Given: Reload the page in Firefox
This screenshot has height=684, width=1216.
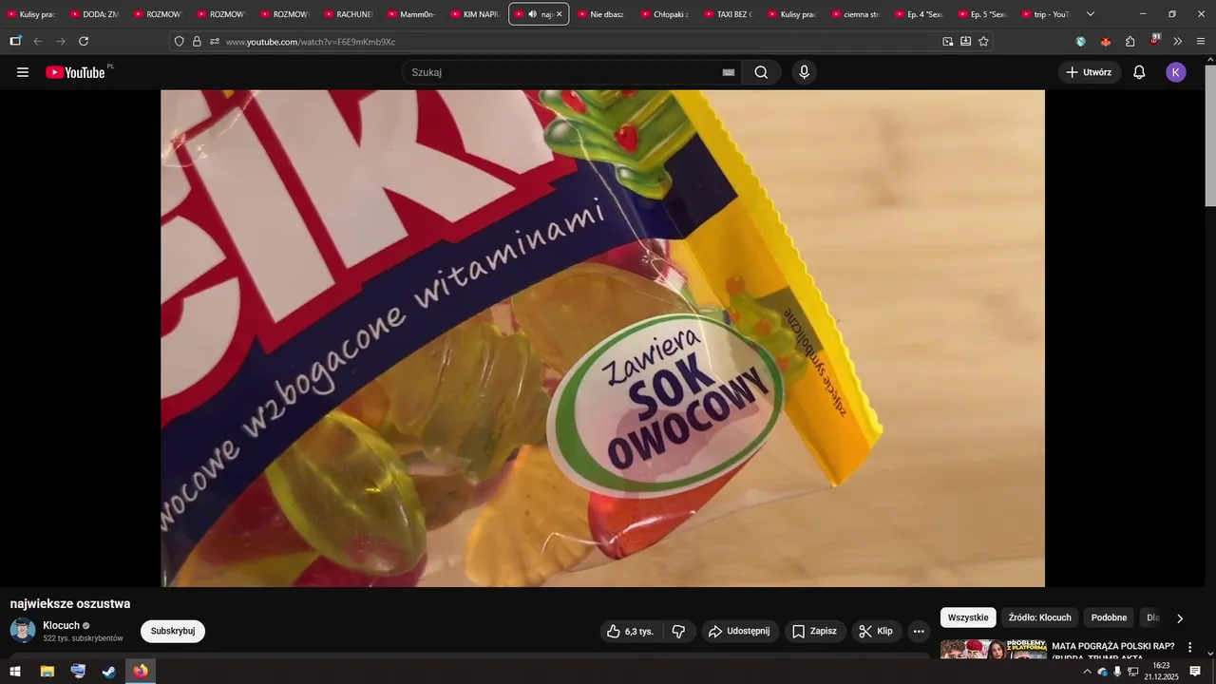Looking at the screenshot, I should click(84, 41).
